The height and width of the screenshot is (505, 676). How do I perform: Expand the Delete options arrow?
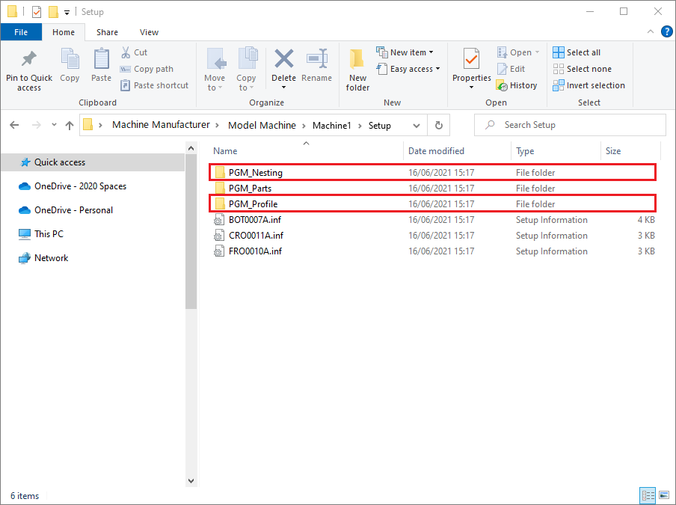click(x=283, y=88)
